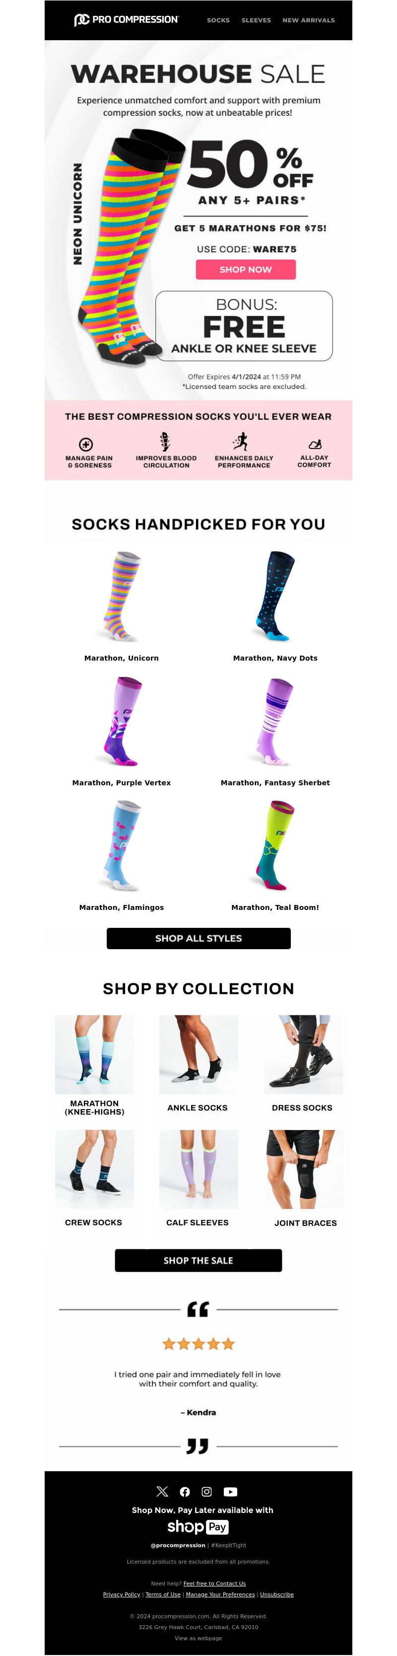This screenshot has width=397, height=1656.
Task: Click the Shop The Sale button
Action: pos(198,1261)
